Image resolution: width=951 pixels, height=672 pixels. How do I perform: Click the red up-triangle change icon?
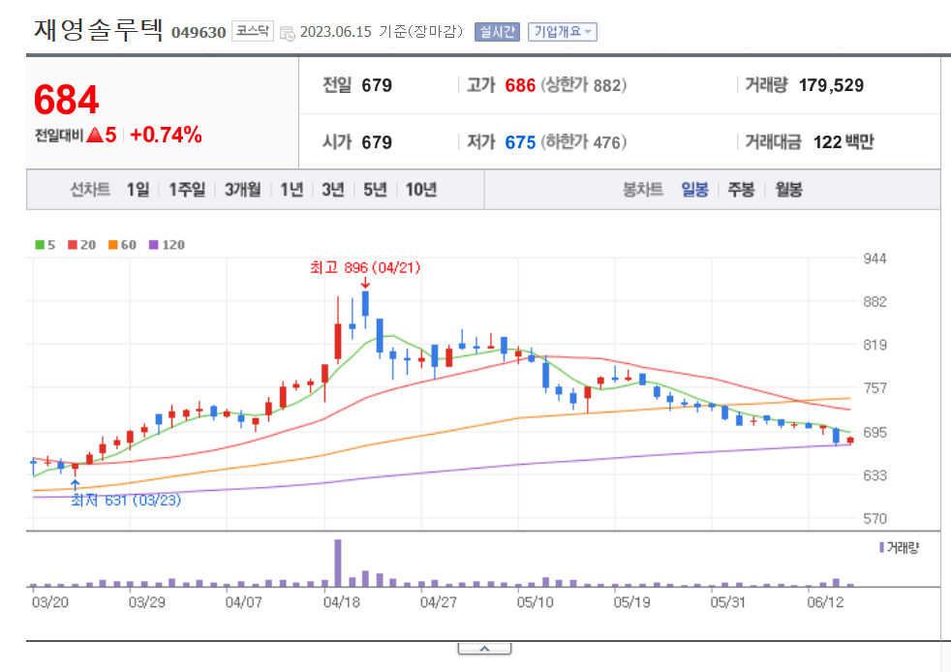coord(95,135)
